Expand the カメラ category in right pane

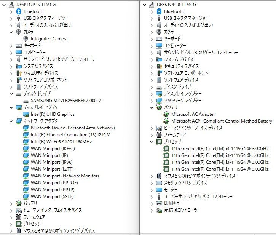[x=152, y=32]
